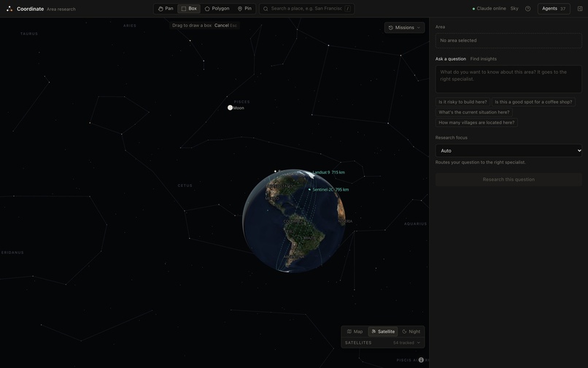This screenshot has width=588, height=368.
Task: Switch basemap to Map
Action: 355,331
